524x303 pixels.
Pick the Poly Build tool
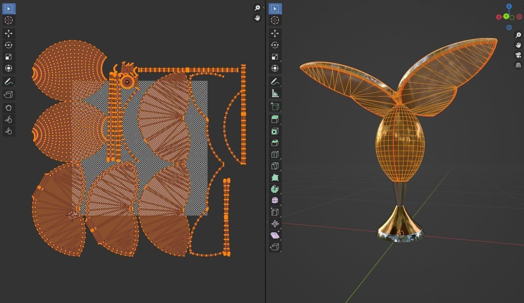click(x=275, y=177)
